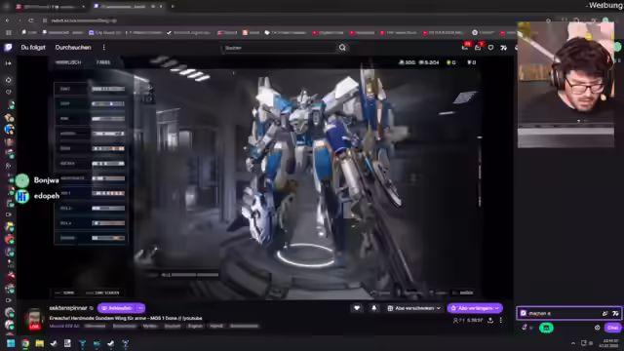This screenshot has width=624, height=351.
Task: Open the Du folgst tab
Action: pos(33,48)
